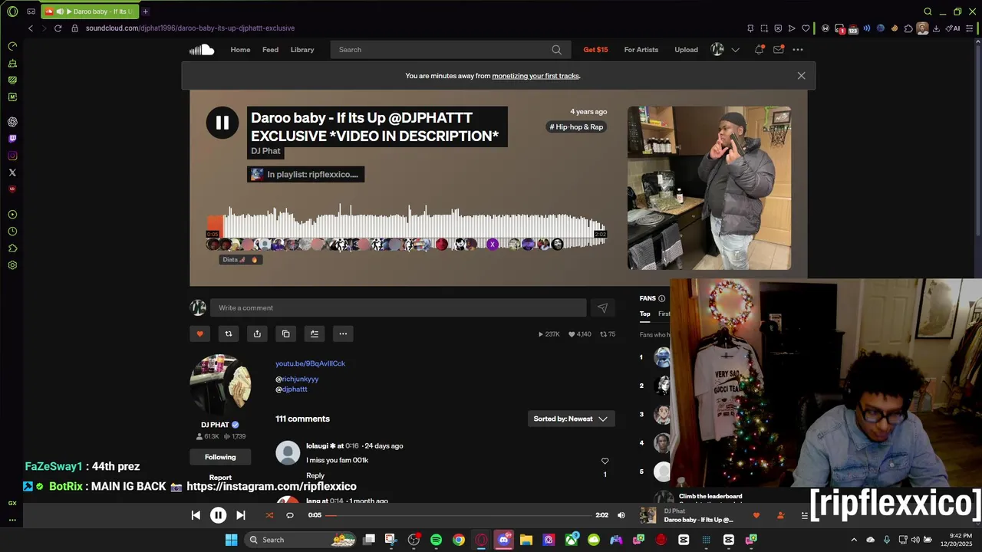Toggle following DJ Phat in player bar
Image resolution: width=982 pixels, height=552 pixels.
point(780,515)
